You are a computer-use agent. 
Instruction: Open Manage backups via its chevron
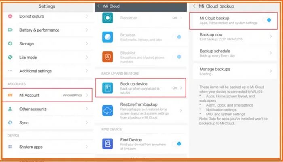point(270,71)
